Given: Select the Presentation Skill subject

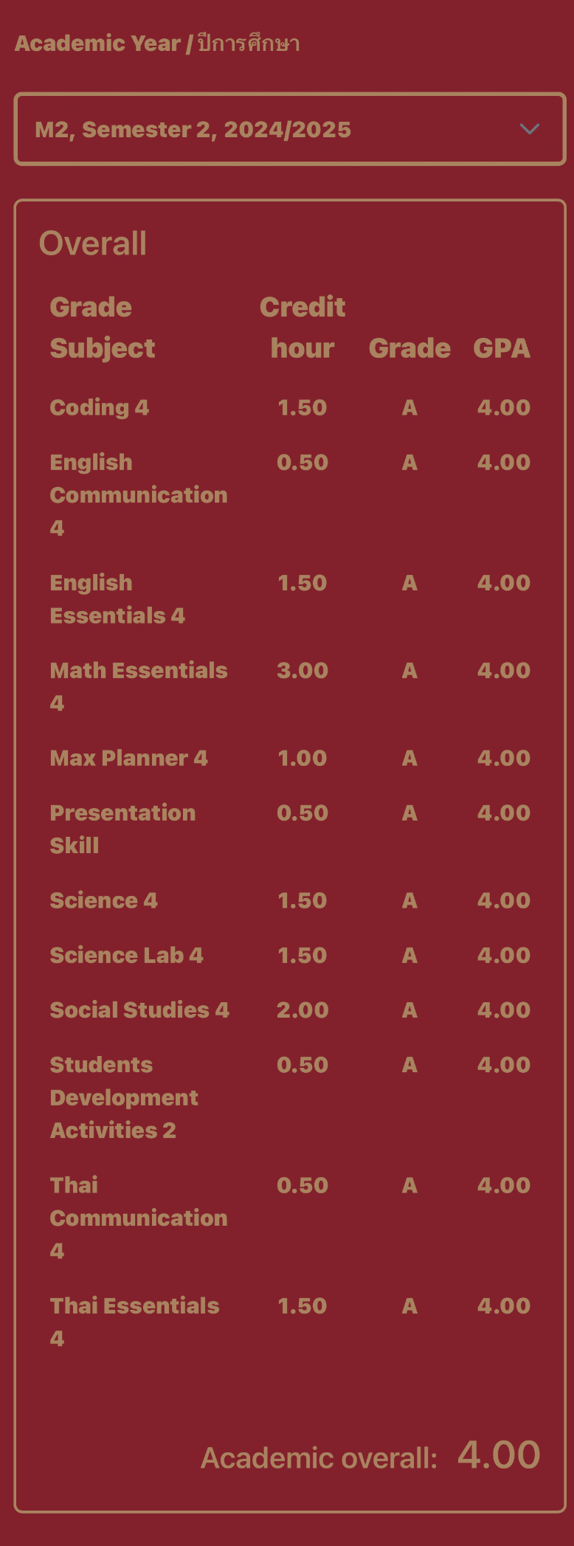Looking at the screenshot, I should (x=122, y=829).
